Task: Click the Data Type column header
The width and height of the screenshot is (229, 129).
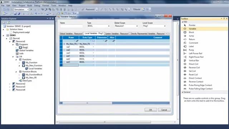Action: click(x=87, y=38)
